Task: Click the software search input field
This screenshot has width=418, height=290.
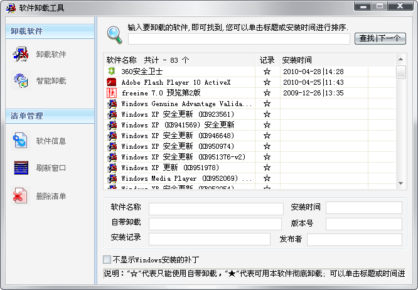Action: click(239, 39)
